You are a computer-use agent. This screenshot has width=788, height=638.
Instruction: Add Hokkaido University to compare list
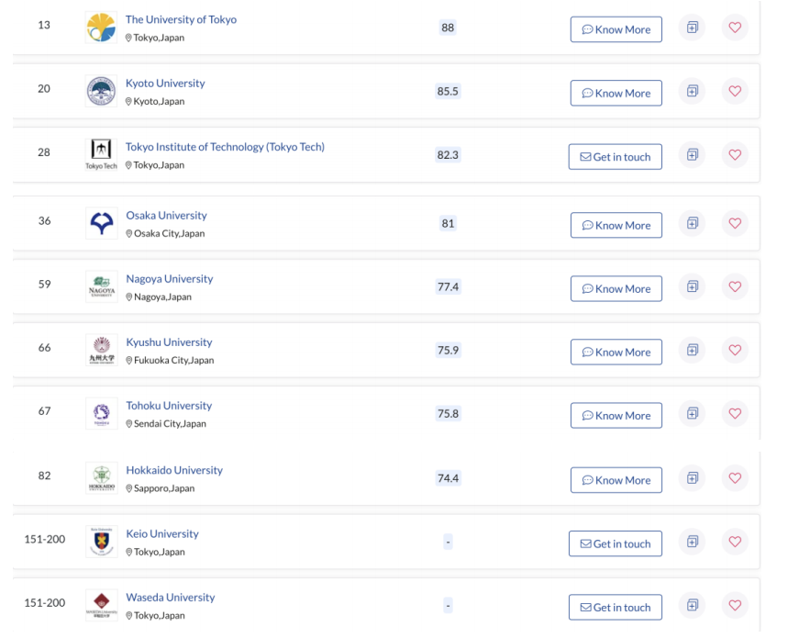[692, 478]
